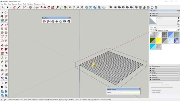This screenshot has height=101, width=180.
Task: Select the Walk footprints tool in left toolbar
Action: (2, 87)
